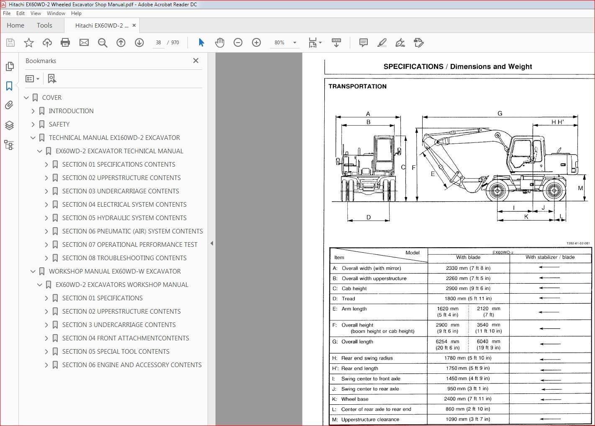Open EX60WD-2 EXCAVATOR TECHNICAL MANUAL bookmark

pyautogui.click(x=119, y=151)
